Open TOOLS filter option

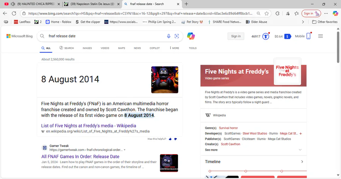pos(193,48)
